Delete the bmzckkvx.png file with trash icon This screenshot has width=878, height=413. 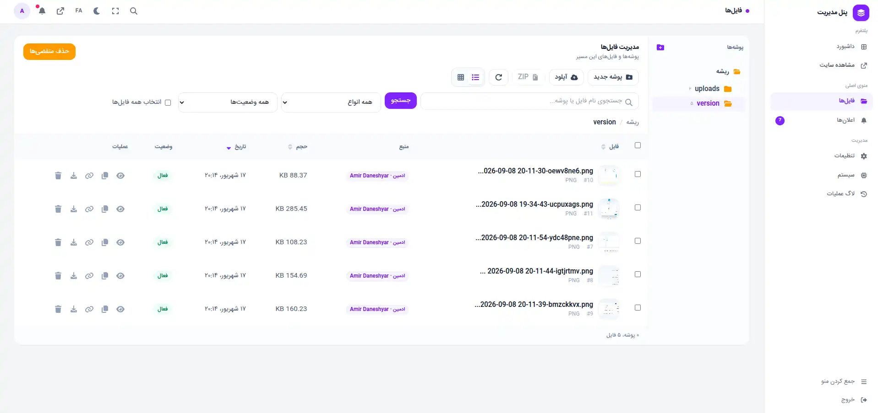[58, 309]
